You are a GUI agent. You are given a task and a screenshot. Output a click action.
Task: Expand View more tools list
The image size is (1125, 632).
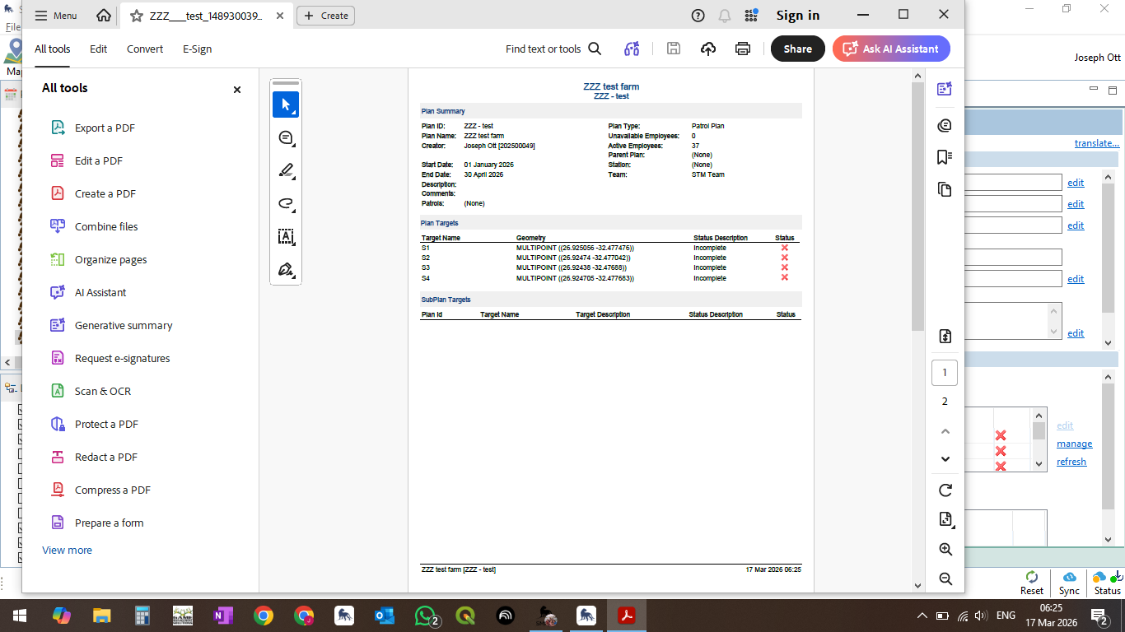coord(67,550)
